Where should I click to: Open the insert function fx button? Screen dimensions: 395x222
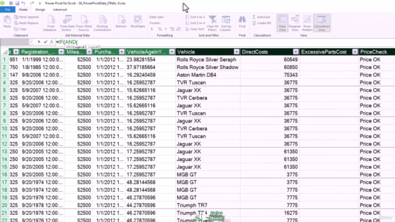pyautogui.click(x=52, y=42)
